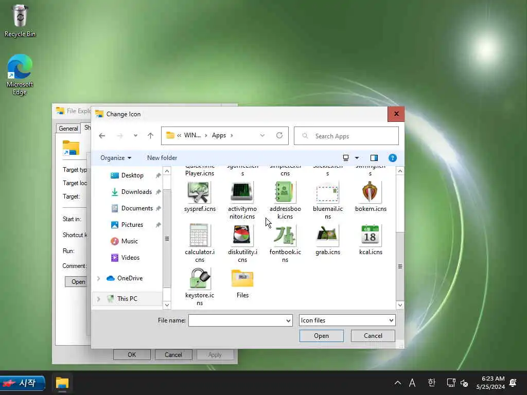Select Desktop in navigation pane
527x395 pixels.
(132, 175)
